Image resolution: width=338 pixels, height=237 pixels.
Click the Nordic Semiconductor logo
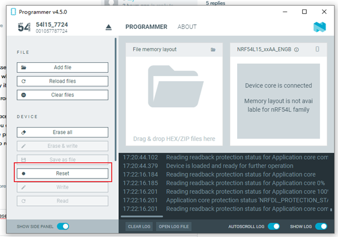click(320, 27)
